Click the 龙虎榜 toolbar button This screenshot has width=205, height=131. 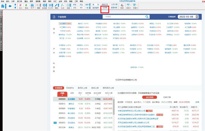105,8
